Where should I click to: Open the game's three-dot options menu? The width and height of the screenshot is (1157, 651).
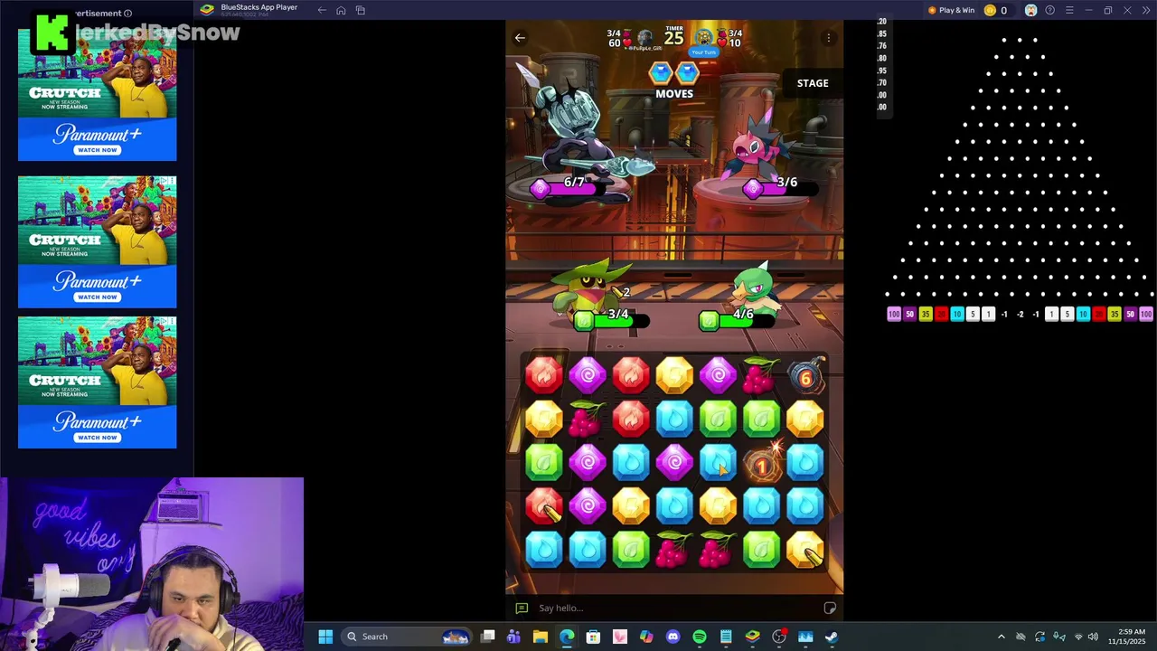pos(829,38)
